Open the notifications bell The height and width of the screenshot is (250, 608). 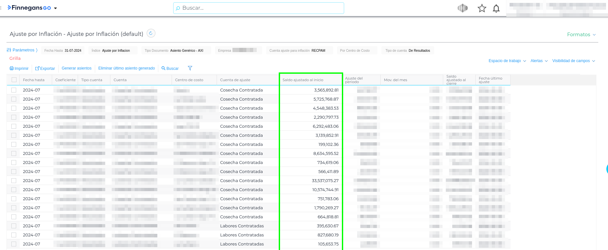(496, 8)
